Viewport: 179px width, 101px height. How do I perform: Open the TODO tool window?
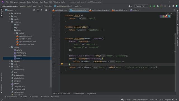(23, 97)
